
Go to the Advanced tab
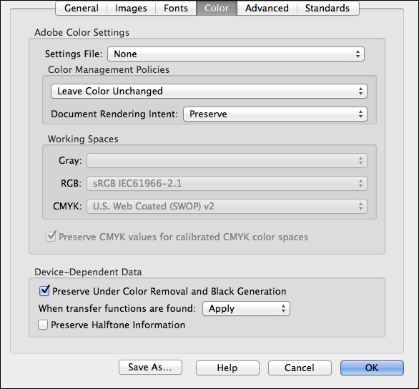point(267,9)
